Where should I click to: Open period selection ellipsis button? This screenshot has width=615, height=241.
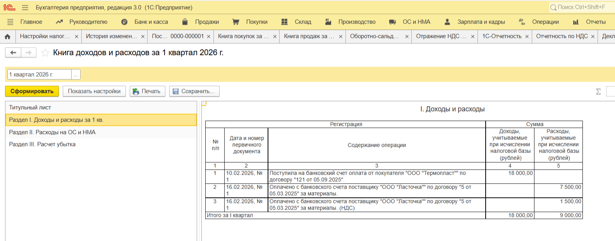click(x=76, y=74)
